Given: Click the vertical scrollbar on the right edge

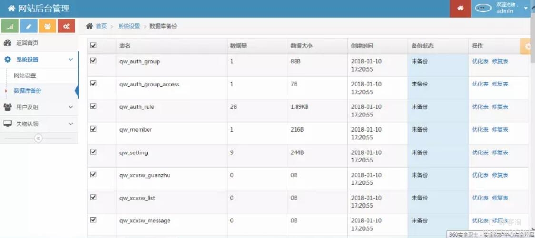Looking at the screenshot, I should (x=533, y=41).
